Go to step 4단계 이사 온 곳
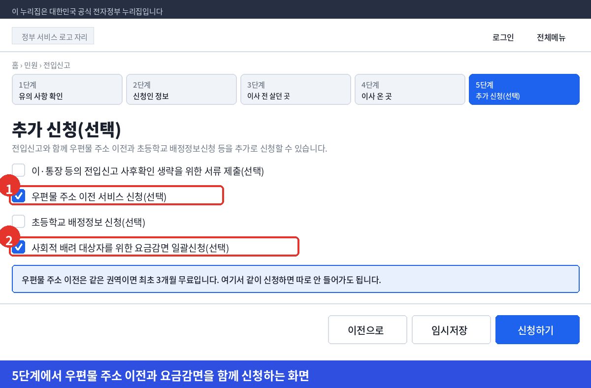The image size is (591, 388). tap(410, 90)
